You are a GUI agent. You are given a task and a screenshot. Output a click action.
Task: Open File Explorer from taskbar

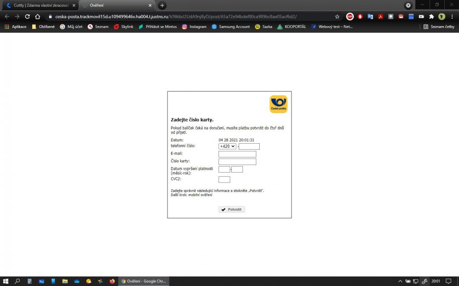[x=65, y=281]
